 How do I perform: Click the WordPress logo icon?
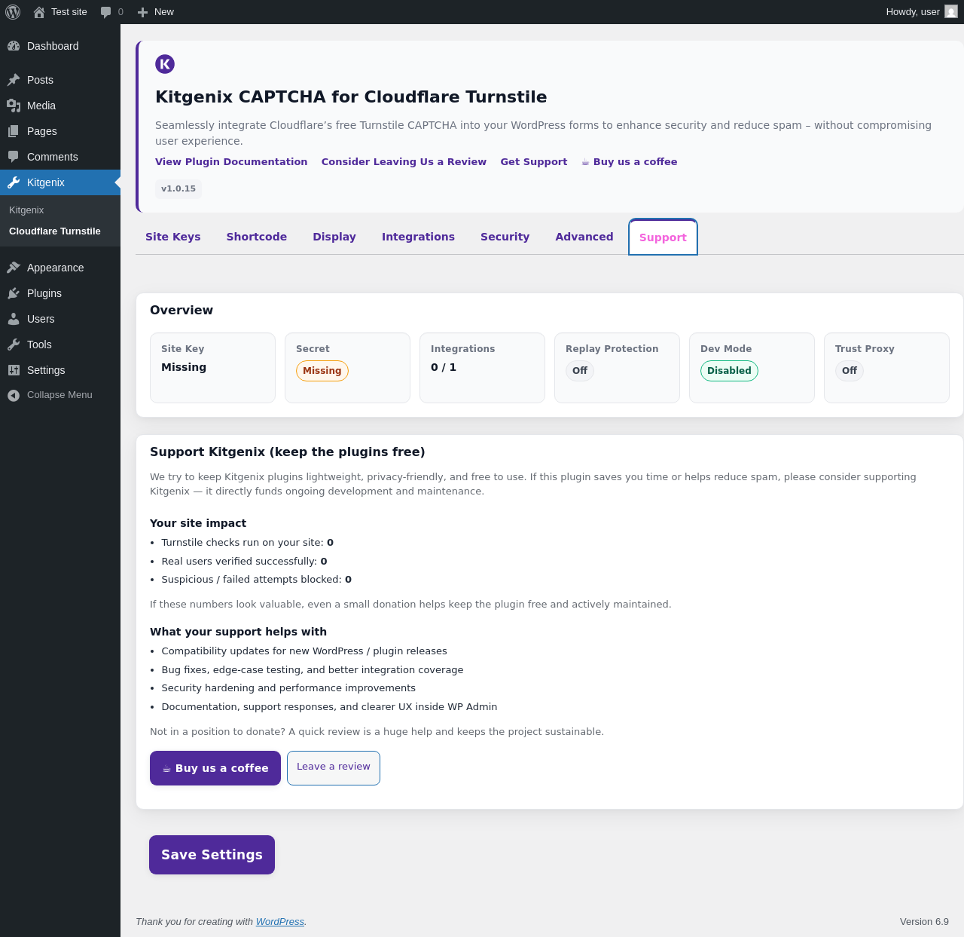[13, 12]
